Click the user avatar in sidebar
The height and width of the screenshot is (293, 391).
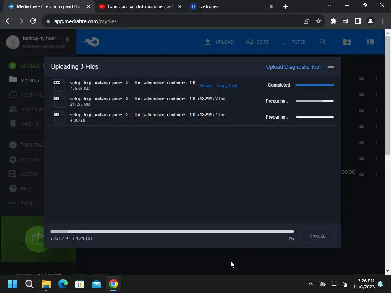point(13,42)
